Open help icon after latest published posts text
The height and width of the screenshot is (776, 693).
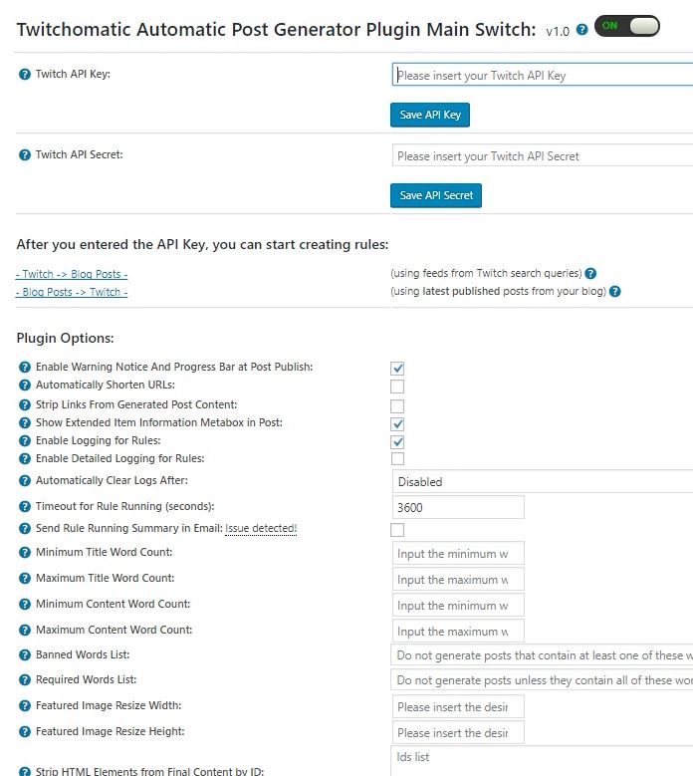(x=615, y=292)
